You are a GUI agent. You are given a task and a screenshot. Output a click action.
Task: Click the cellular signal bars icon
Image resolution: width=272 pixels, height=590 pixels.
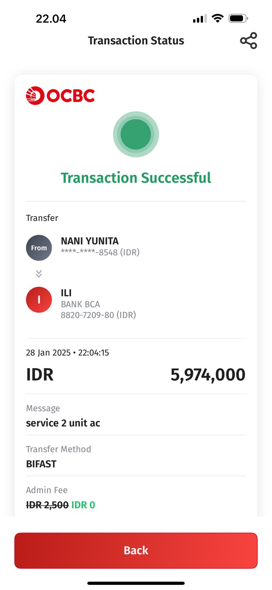point(199,19)
